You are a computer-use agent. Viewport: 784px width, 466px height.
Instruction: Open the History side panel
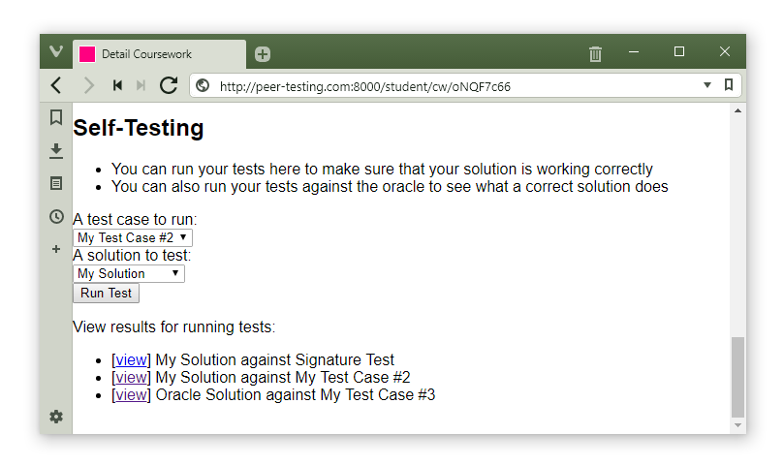point(56,216)
